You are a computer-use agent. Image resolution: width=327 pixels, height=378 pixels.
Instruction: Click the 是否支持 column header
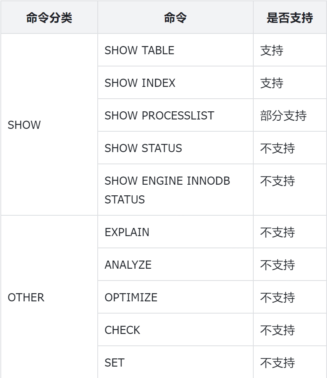(x=290, y=18)
